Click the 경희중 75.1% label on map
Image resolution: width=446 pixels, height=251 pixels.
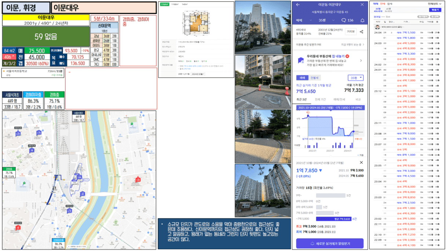coord(9,172)
